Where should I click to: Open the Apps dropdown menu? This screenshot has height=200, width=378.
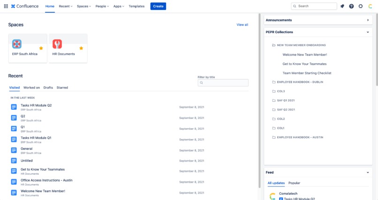tap(119, 6)
